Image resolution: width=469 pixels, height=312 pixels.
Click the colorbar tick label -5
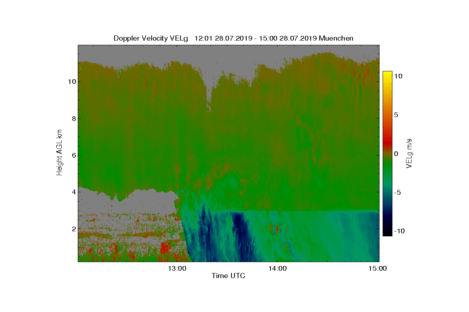397,192
